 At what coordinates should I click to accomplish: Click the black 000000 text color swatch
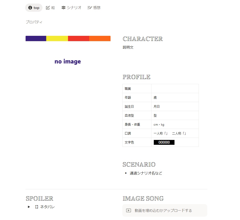(x=164, y=142)
